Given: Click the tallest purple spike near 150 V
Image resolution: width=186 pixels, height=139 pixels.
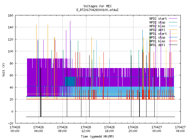Looking at the screenshot, I should [70, 40].
